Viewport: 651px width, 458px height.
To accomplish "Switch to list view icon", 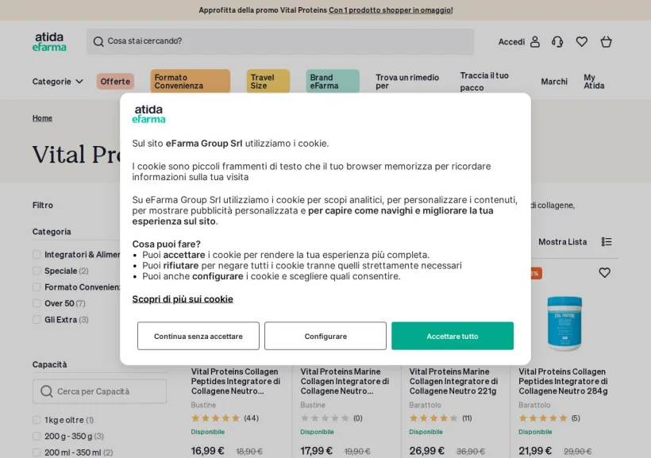I will pos(607,241).
